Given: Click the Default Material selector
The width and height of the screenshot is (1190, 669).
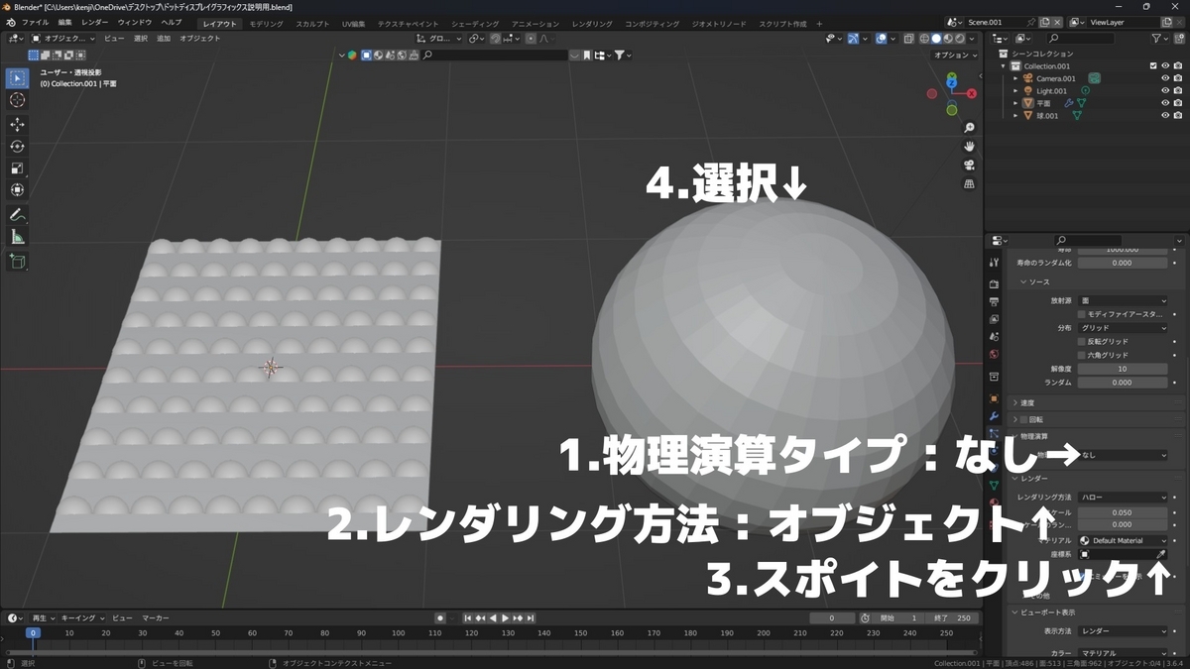Looking at the screenshot, I should pyautogui.click(x=1121, y=539).
